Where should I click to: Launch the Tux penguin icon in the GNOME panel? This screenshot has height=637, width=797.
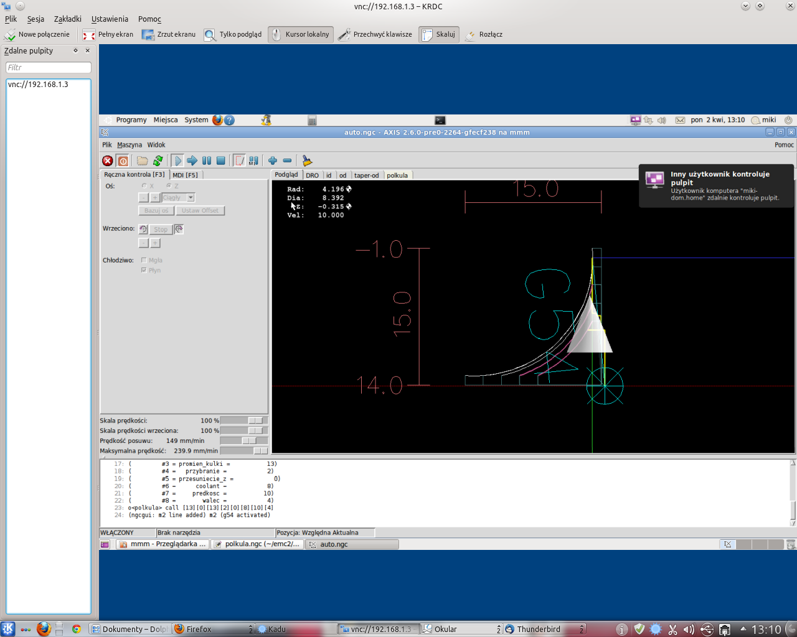pos(266,120)
